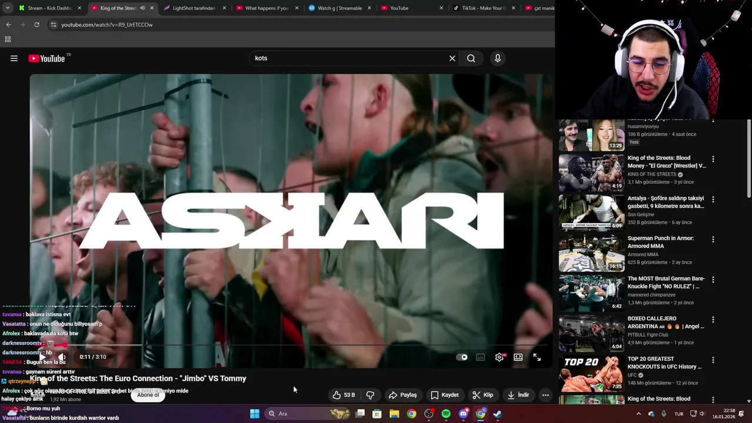Go back in browser history
Image resolution: width=752 pixels, height=423 pixels.
coord(8,25)
